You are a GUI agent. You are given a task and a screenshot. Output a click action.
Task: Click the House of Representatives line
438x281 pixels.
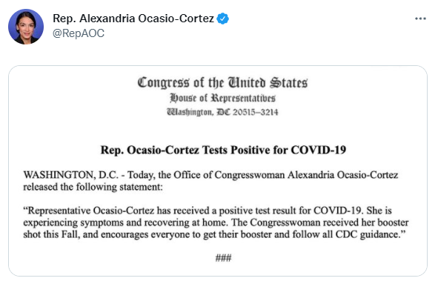[x=222, y=98]
